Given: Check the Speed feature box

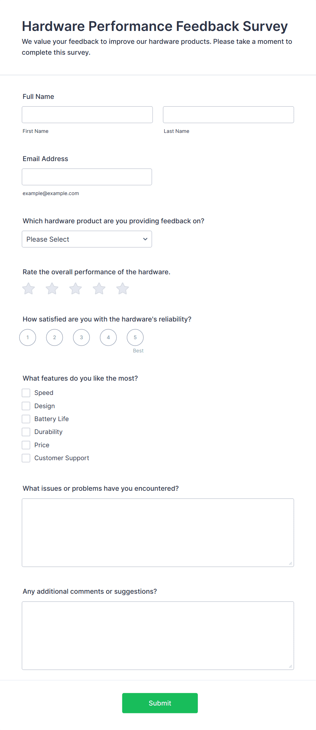Looking at the screenshot, I should (26, 393).
